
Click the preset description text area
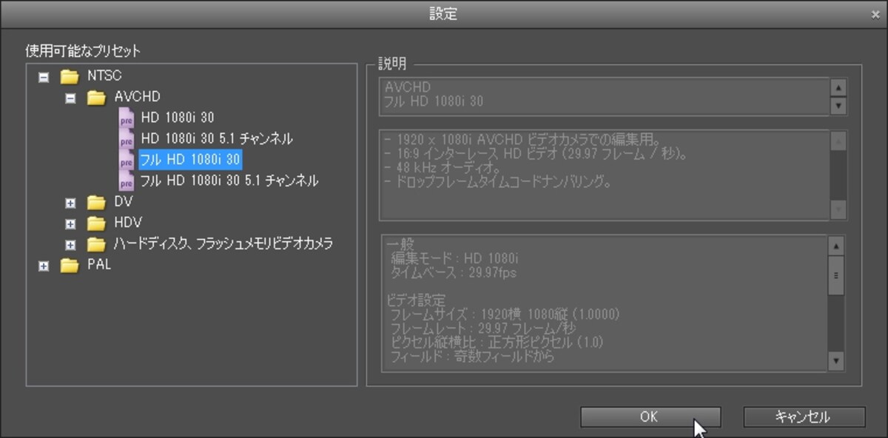coord(604,175)
